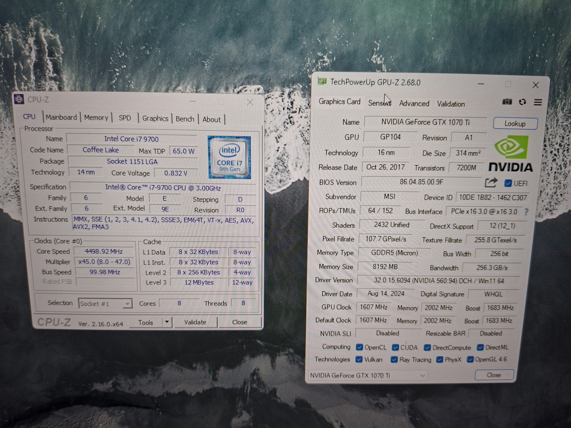Click the Digital Signature value WHQL

tap(493, 294)
